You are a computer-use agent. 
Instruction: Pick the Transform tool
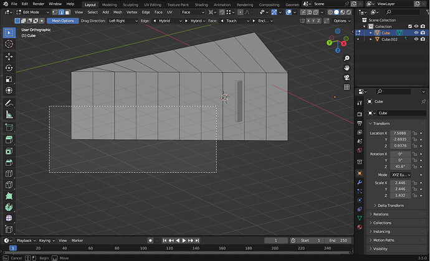[9, 91]
